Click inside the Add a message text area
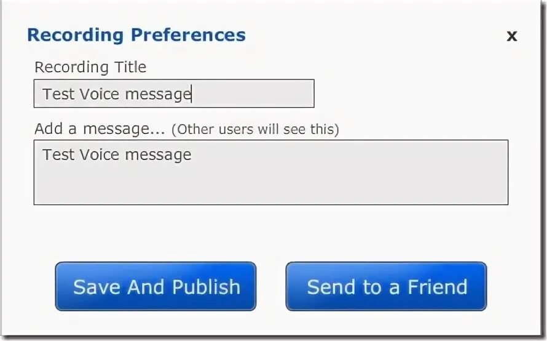Image resolution: width=547 pixels, height=341 pixels. coord(271,172)
